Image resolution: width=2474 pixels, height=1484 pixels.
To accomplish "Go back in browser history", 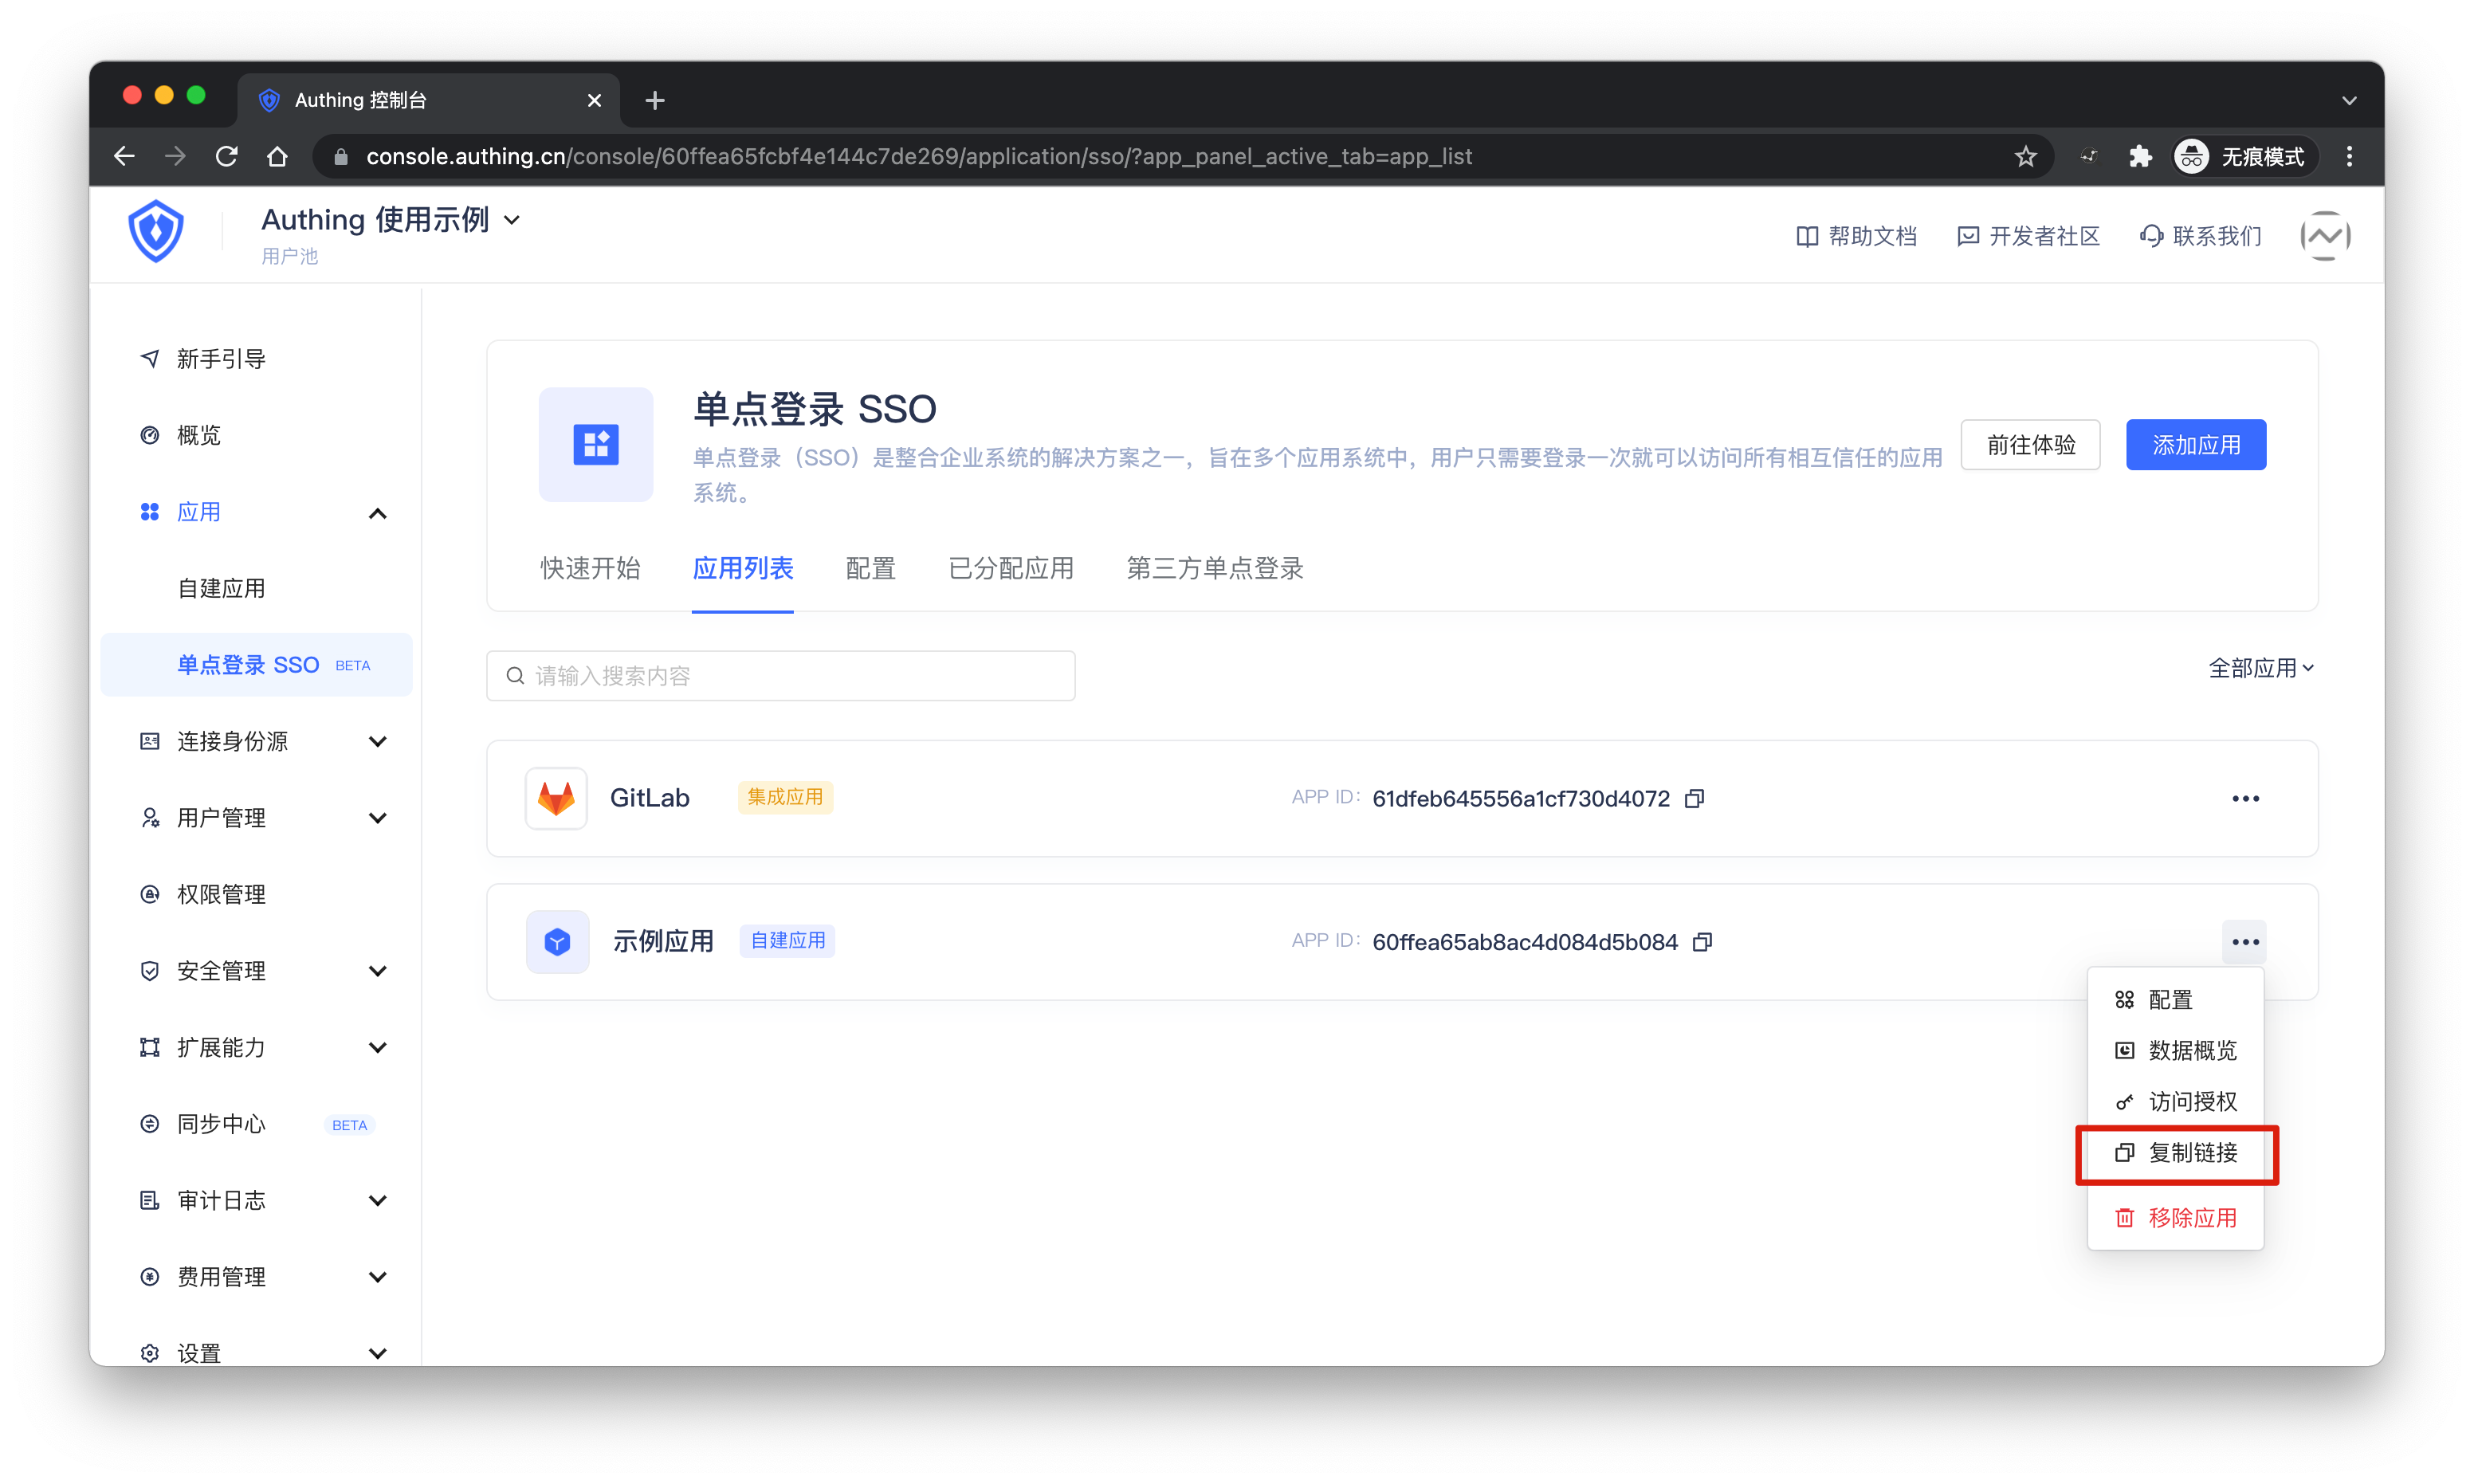I will click(x=124, y=156).
